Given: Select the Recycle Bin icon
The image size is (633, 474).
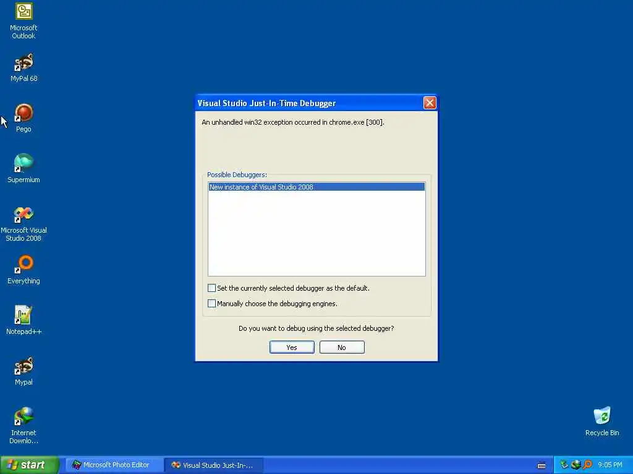Looking at the screenshot, I should click(x=602, y=421).
